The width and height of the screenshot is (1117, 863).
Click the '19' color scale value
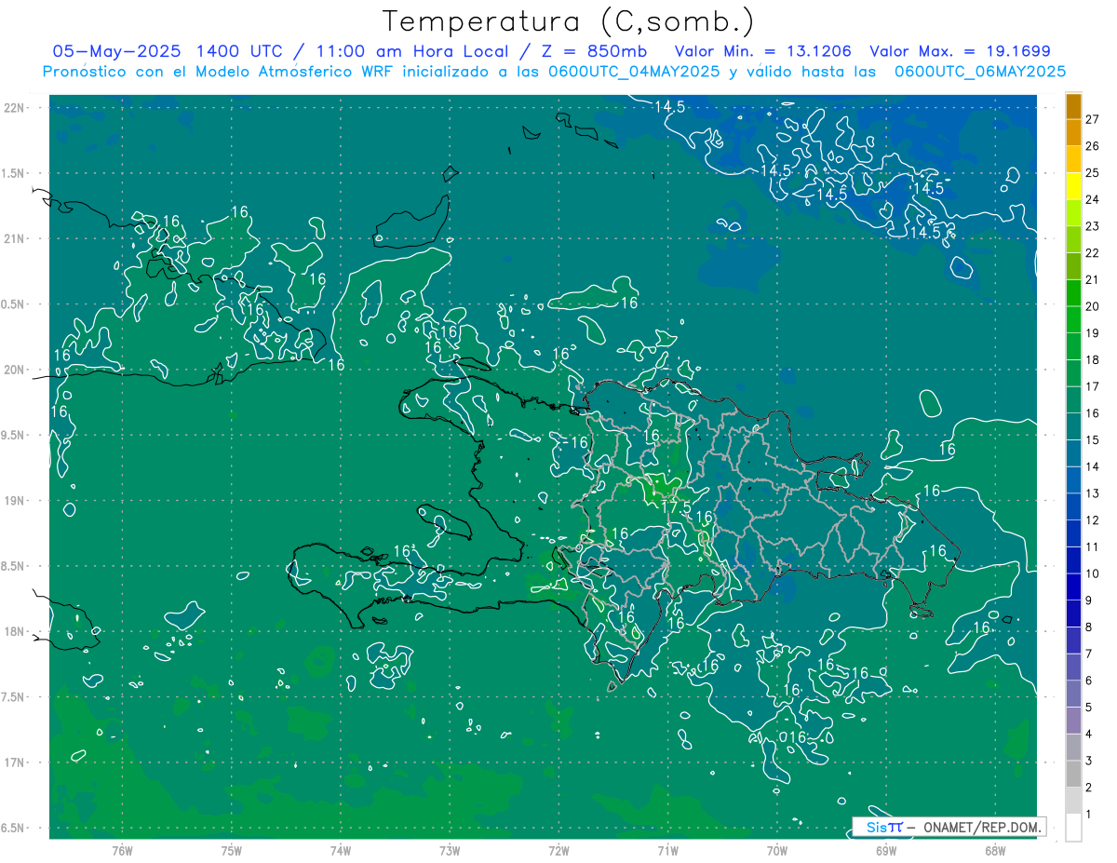click(x=1092, y=333)
